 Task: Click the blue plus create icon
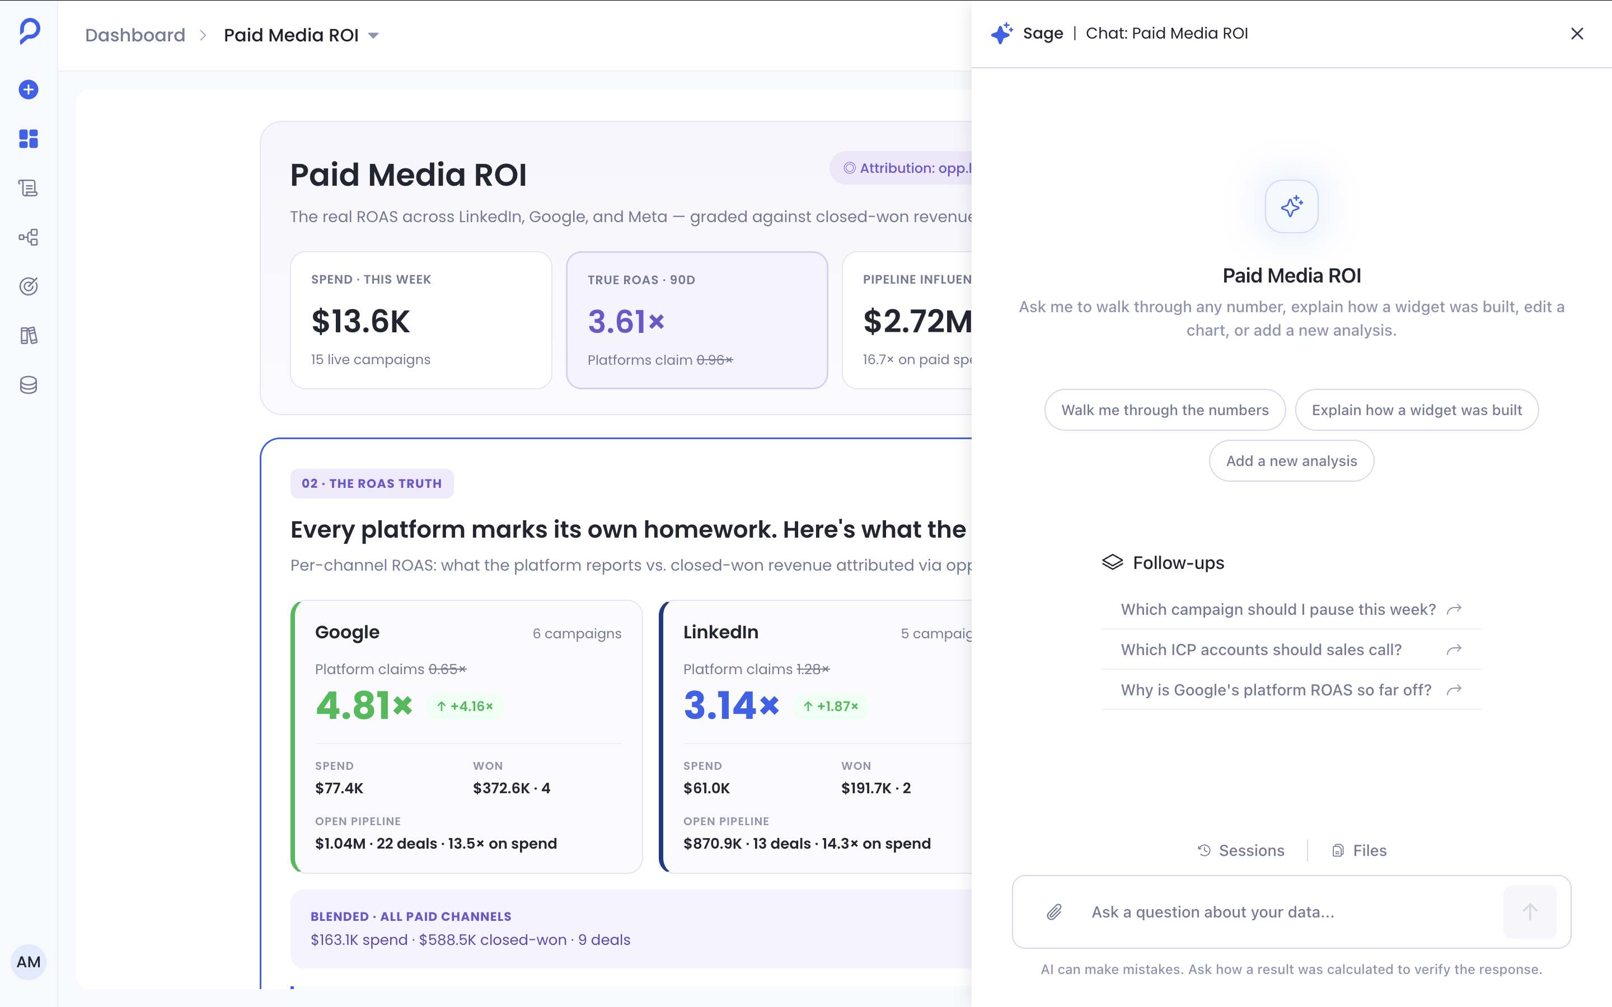pos(29,90)
